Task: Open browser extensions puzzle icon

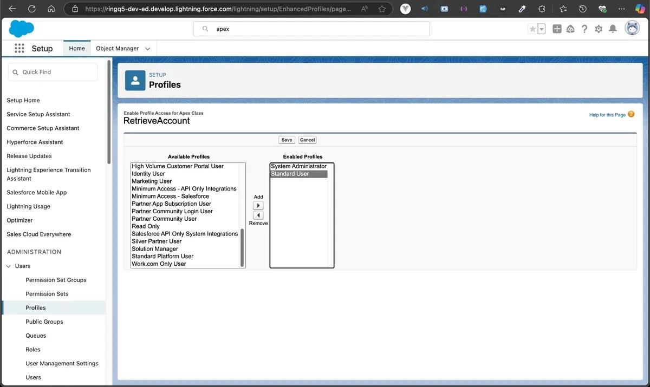Action: click(x=542, y=9)
